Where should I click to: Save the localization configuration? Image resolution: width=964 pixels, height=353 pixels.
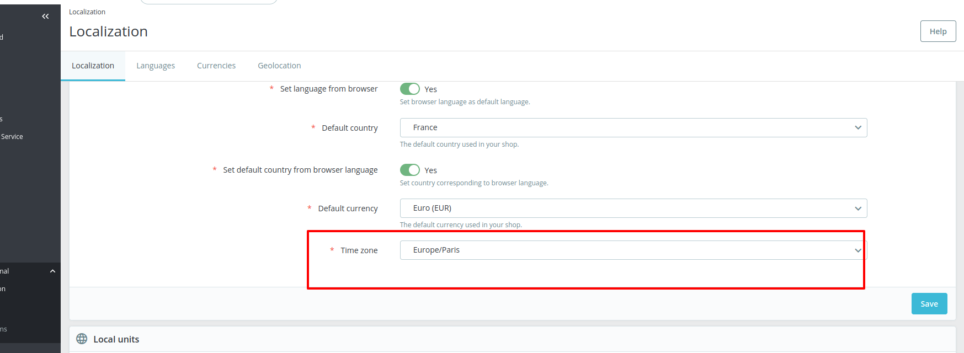(x=929, y=304)
